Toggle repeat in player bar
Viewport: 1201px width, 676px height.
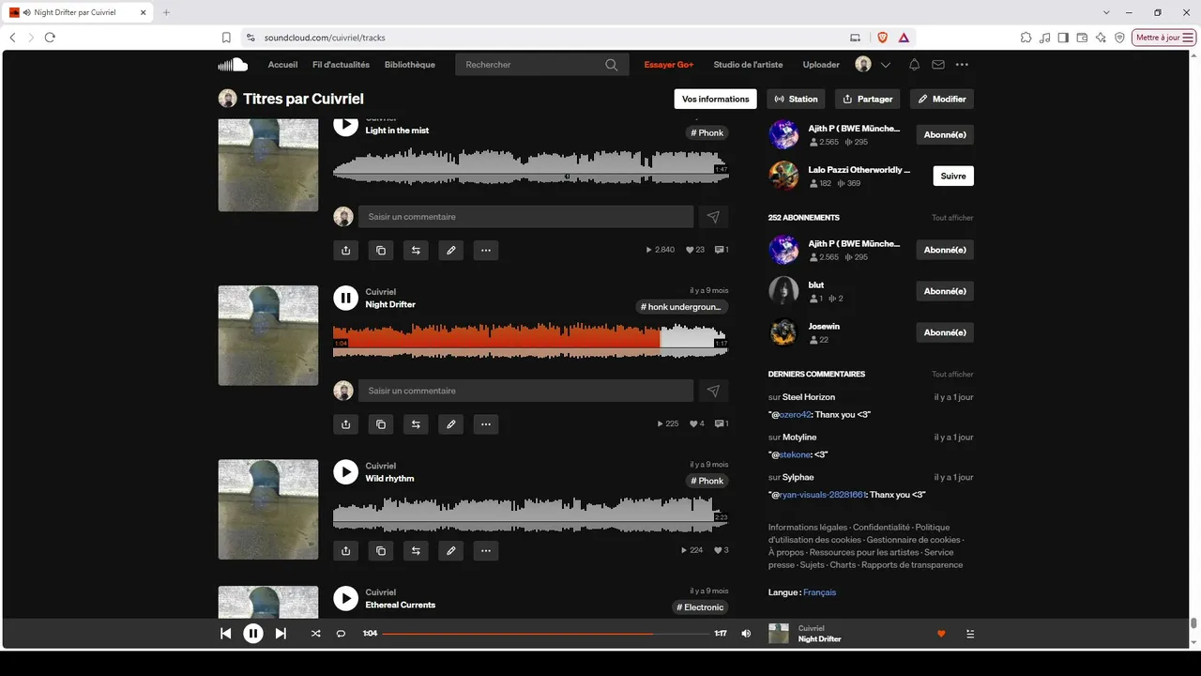click(341, 634)
